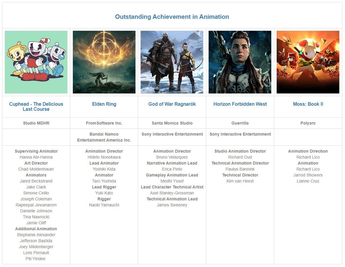The width and height of the screenshot is (345, 267).
Task: Click the name Rapeepat Jewanarom
Action: click(36, 205)
